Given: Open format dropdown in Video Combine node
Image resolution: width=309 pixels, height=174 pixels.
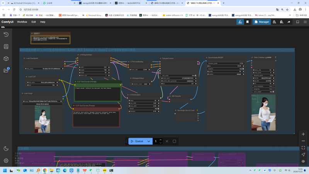Looking at the screenshot, I should click(264, 78).
